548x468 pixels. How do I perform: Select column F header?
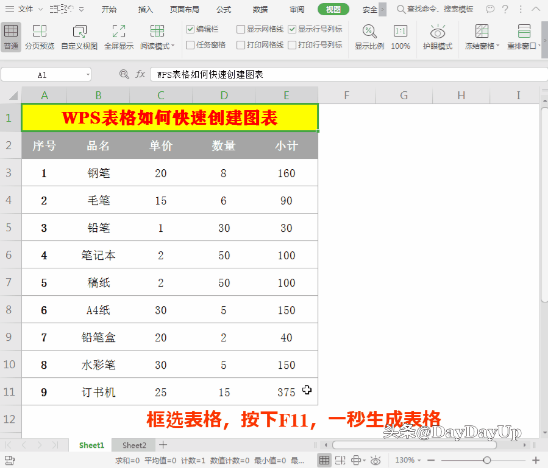coord(346,96)
